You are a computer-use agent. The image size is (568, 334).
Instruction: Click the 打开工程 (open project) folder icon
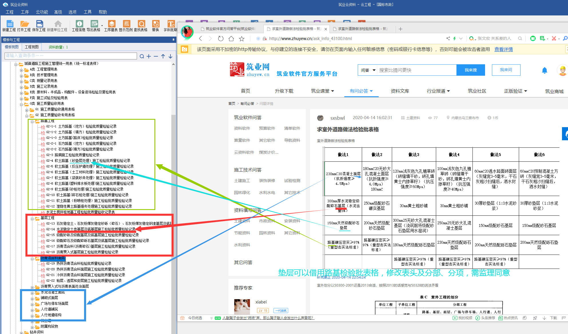24,24
